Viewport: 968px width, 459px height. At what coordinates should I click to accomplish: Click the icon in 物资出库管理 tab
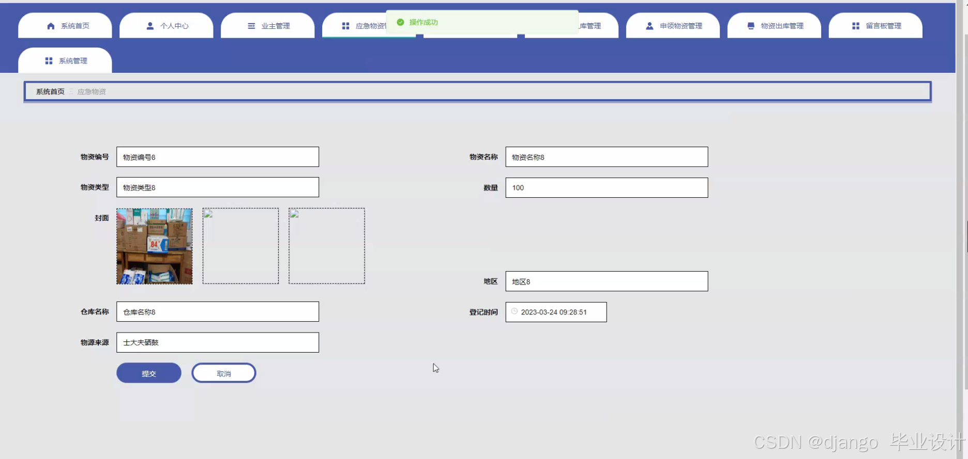coord(751,26)
